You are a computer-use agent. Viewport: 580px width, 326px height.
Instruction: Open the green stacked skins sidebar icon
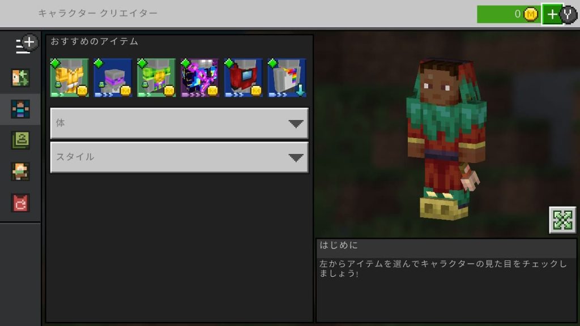[20, 140]
